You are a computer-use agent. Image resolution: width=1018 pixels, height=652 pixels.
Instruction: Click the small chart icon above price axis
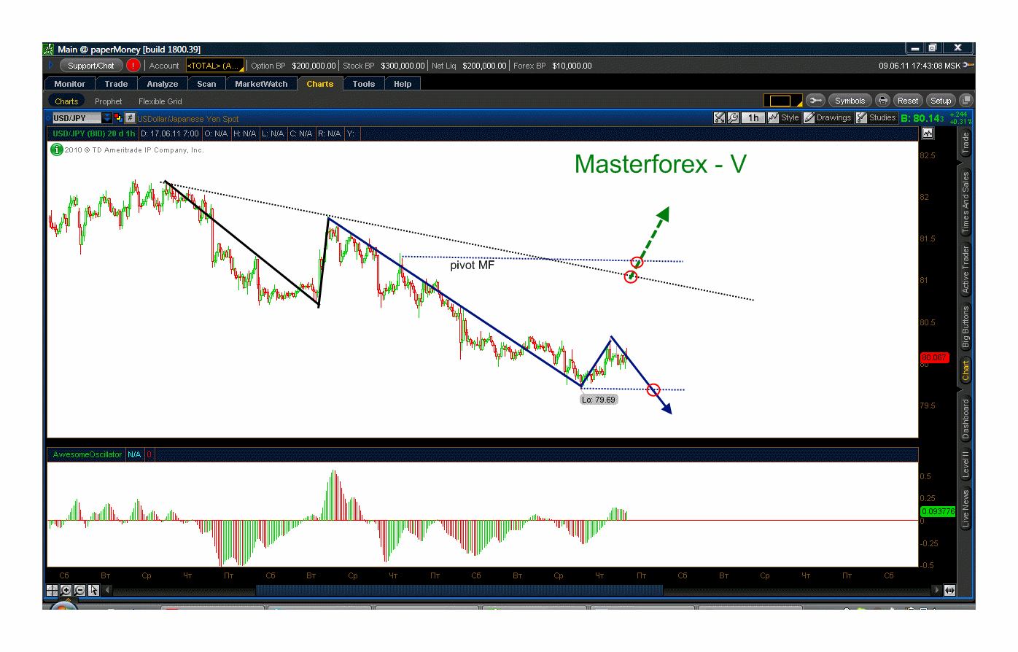(x=928, y=133)
